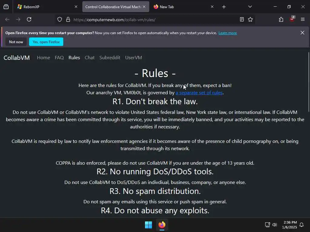Open Firefox application hamburger menu

pos(302,19)
